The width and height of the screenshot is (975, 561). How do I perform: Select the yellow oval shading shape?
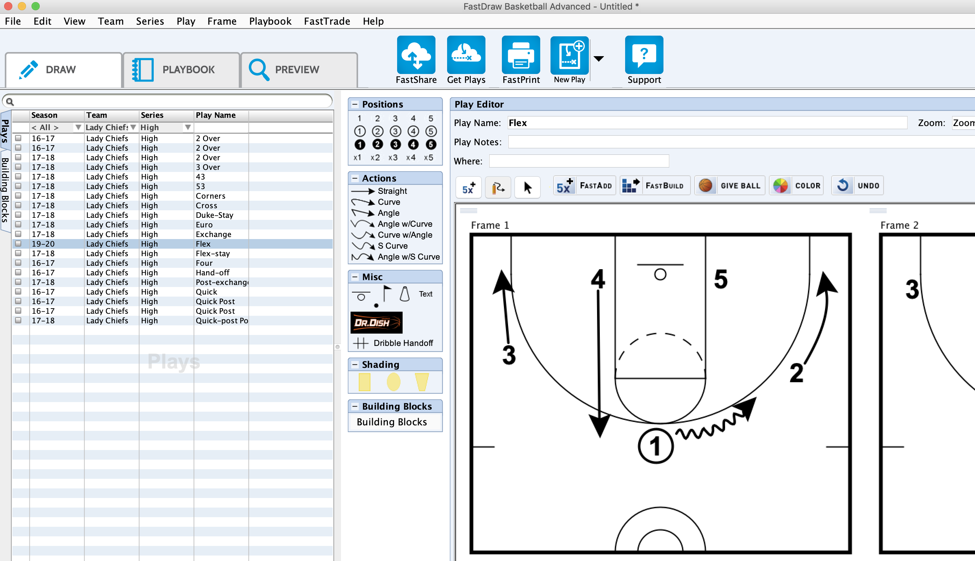[x=393, y=382]
